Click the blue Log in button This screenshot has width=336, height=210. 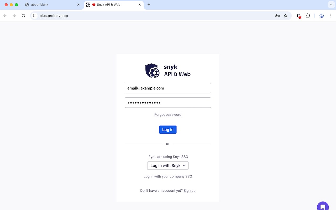click(168, 130)
